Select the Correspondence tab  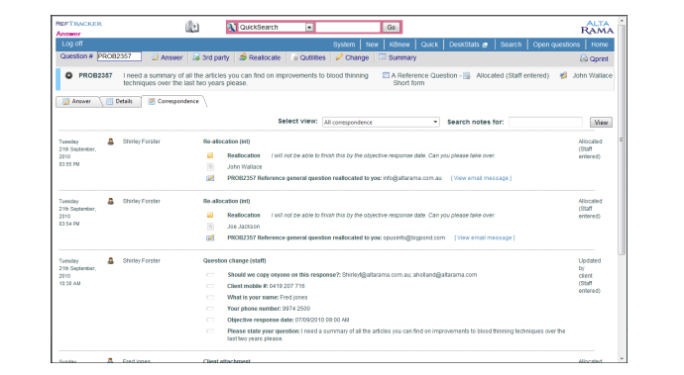coord(173,102)
